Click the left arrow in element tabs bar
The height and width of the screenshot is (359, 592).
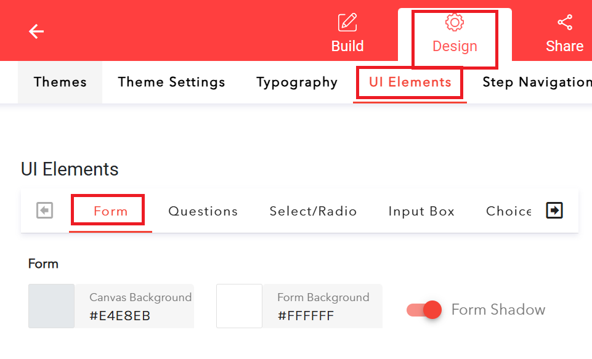click(44, 210)
